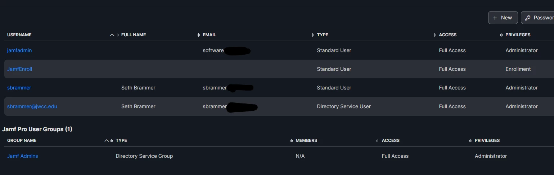Click the plus icon on New button
Image resolution: width=554 pixels, height=175 pixels.
tap(495, 18)
